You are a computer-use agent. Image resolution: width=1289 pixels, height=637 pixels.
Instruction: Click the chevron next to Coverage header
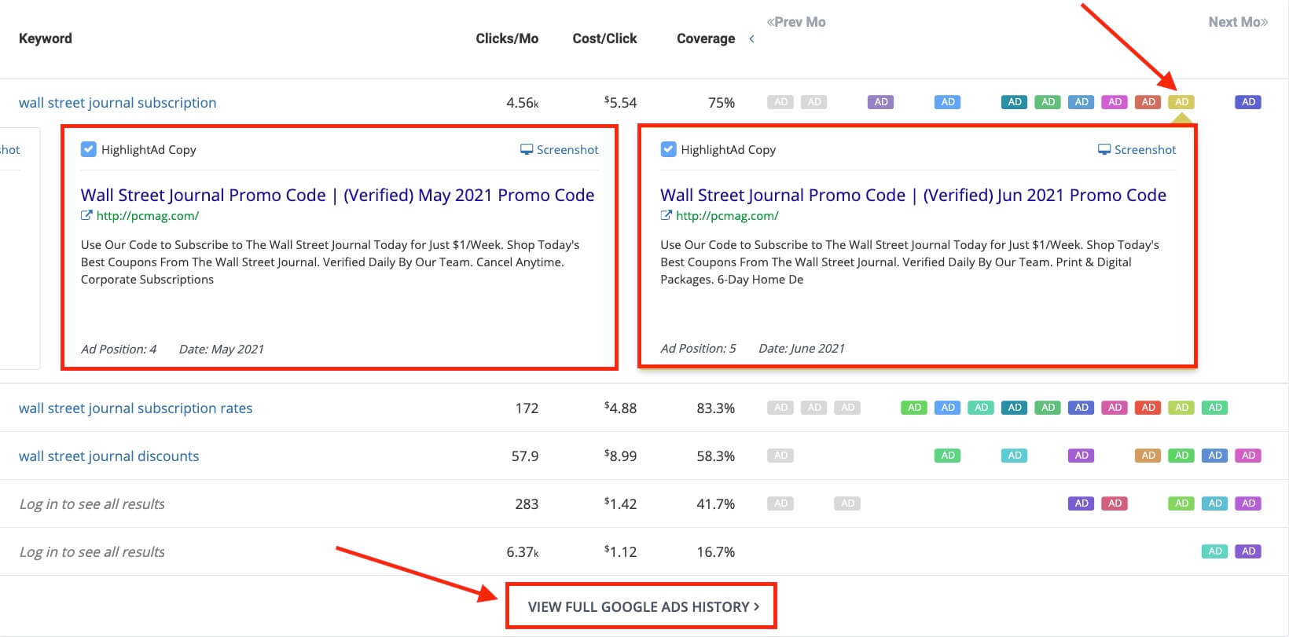pyautogui.click(x=751, y=38)
